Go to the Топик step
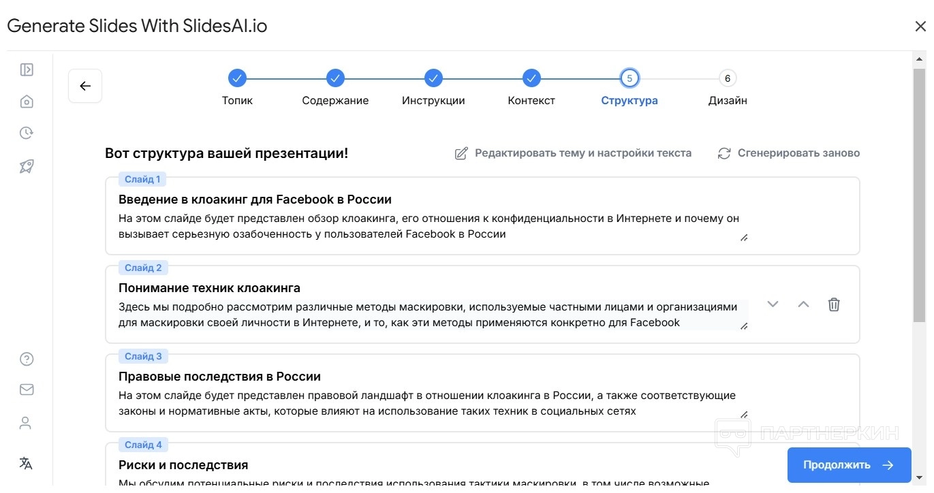This screenshot has width=934, height=493. click(x=237, y=89)
